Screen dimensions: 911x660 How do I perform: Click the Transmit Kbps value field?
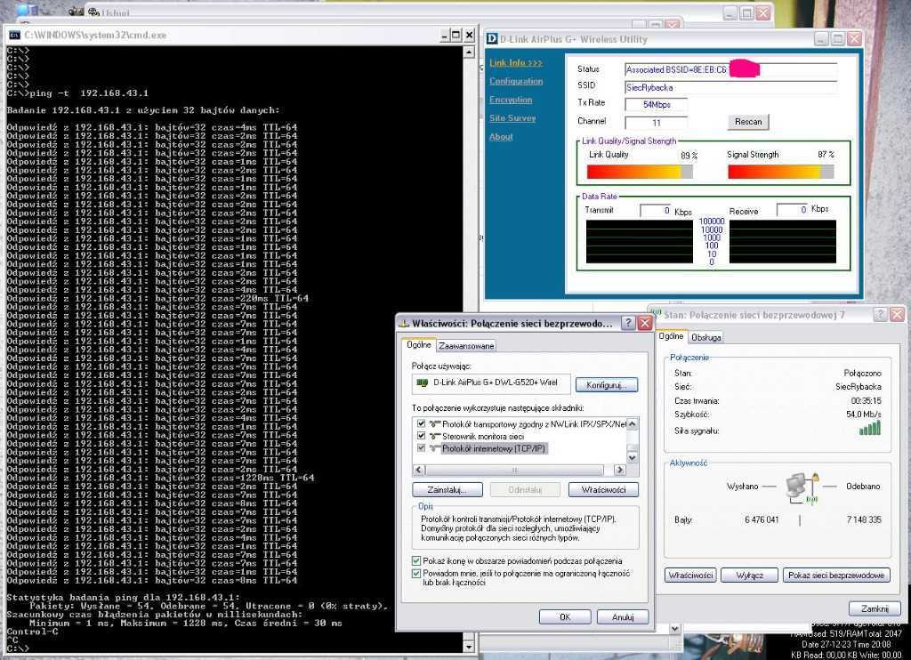pos(656,210)
